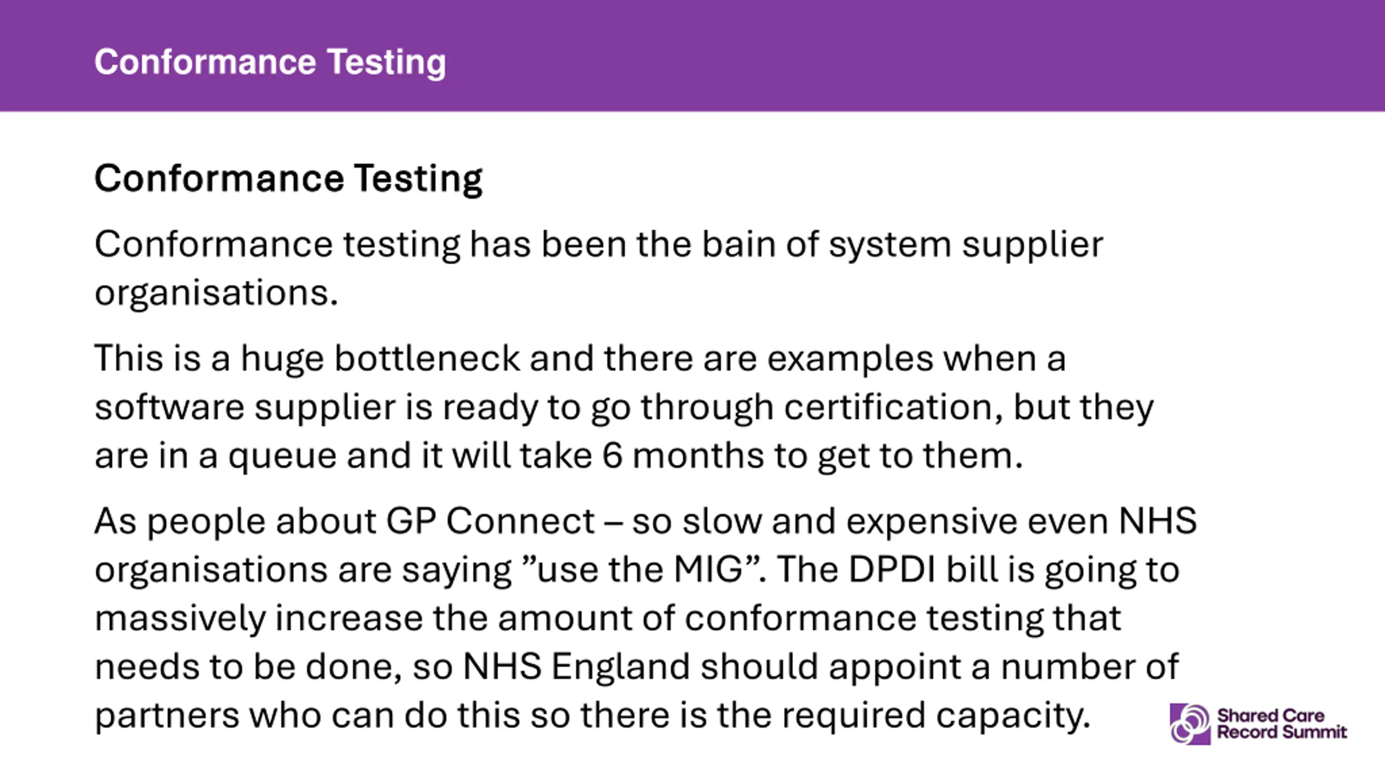Click the words 'NHS England' in the last paragraph
1385x779 pixels.
(577, 667)
